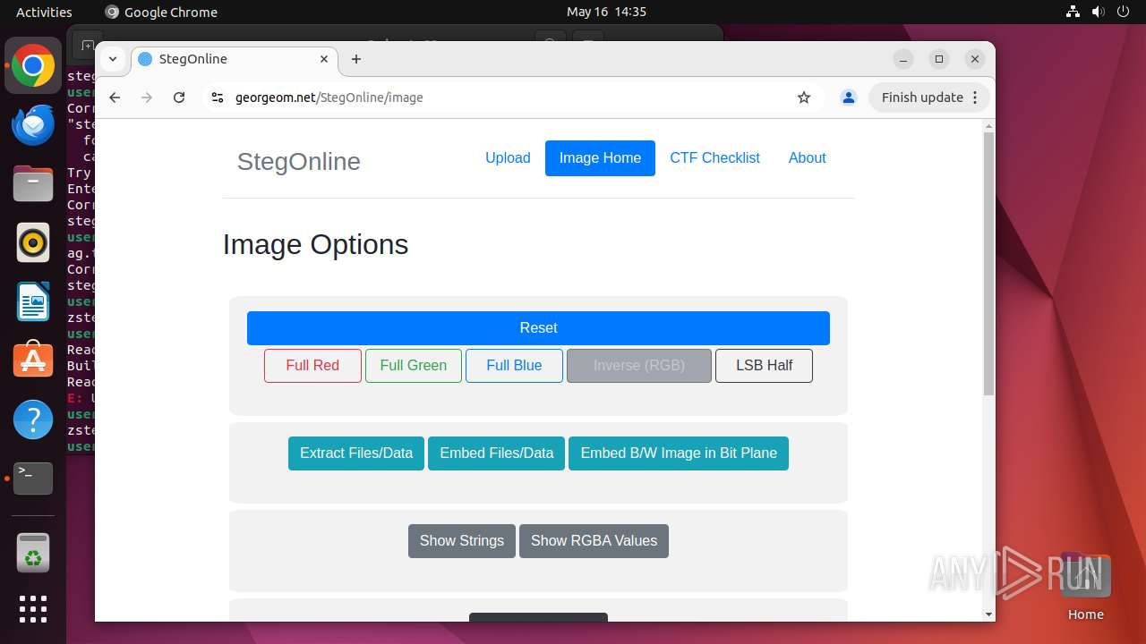Open the Home folder desktop icon
The width and height of the screenshot is (1146, 644).
1085,587
